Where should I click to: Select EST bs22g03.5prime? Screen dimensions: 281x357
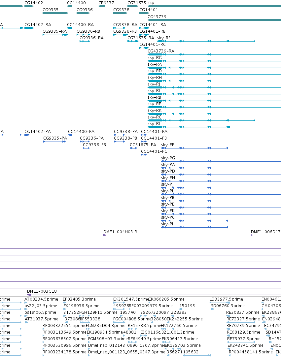(41, 306)
